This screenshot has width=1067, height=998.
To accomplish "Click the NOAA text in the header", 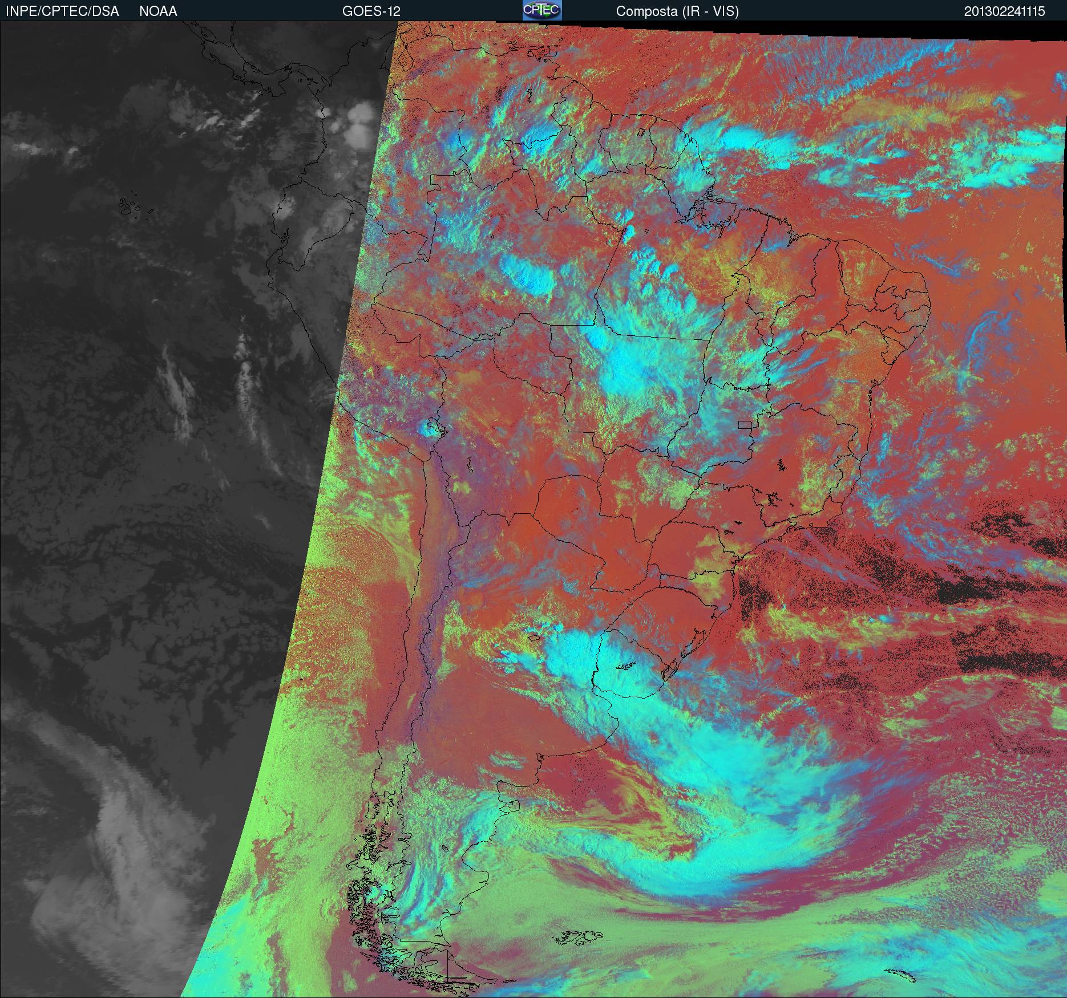I will pos(158,11).
